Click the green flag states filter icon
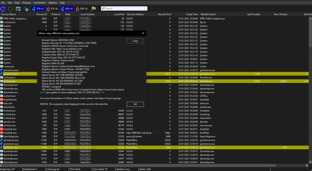The height and width of the screenshot is (171, 312). click(94, 8)
